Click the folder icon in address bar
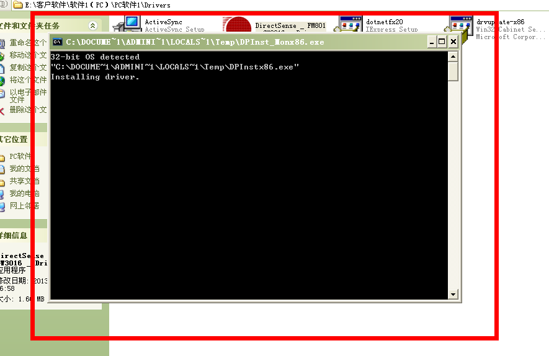This screenshot has width=549, height=356. (x=18, y=5)
